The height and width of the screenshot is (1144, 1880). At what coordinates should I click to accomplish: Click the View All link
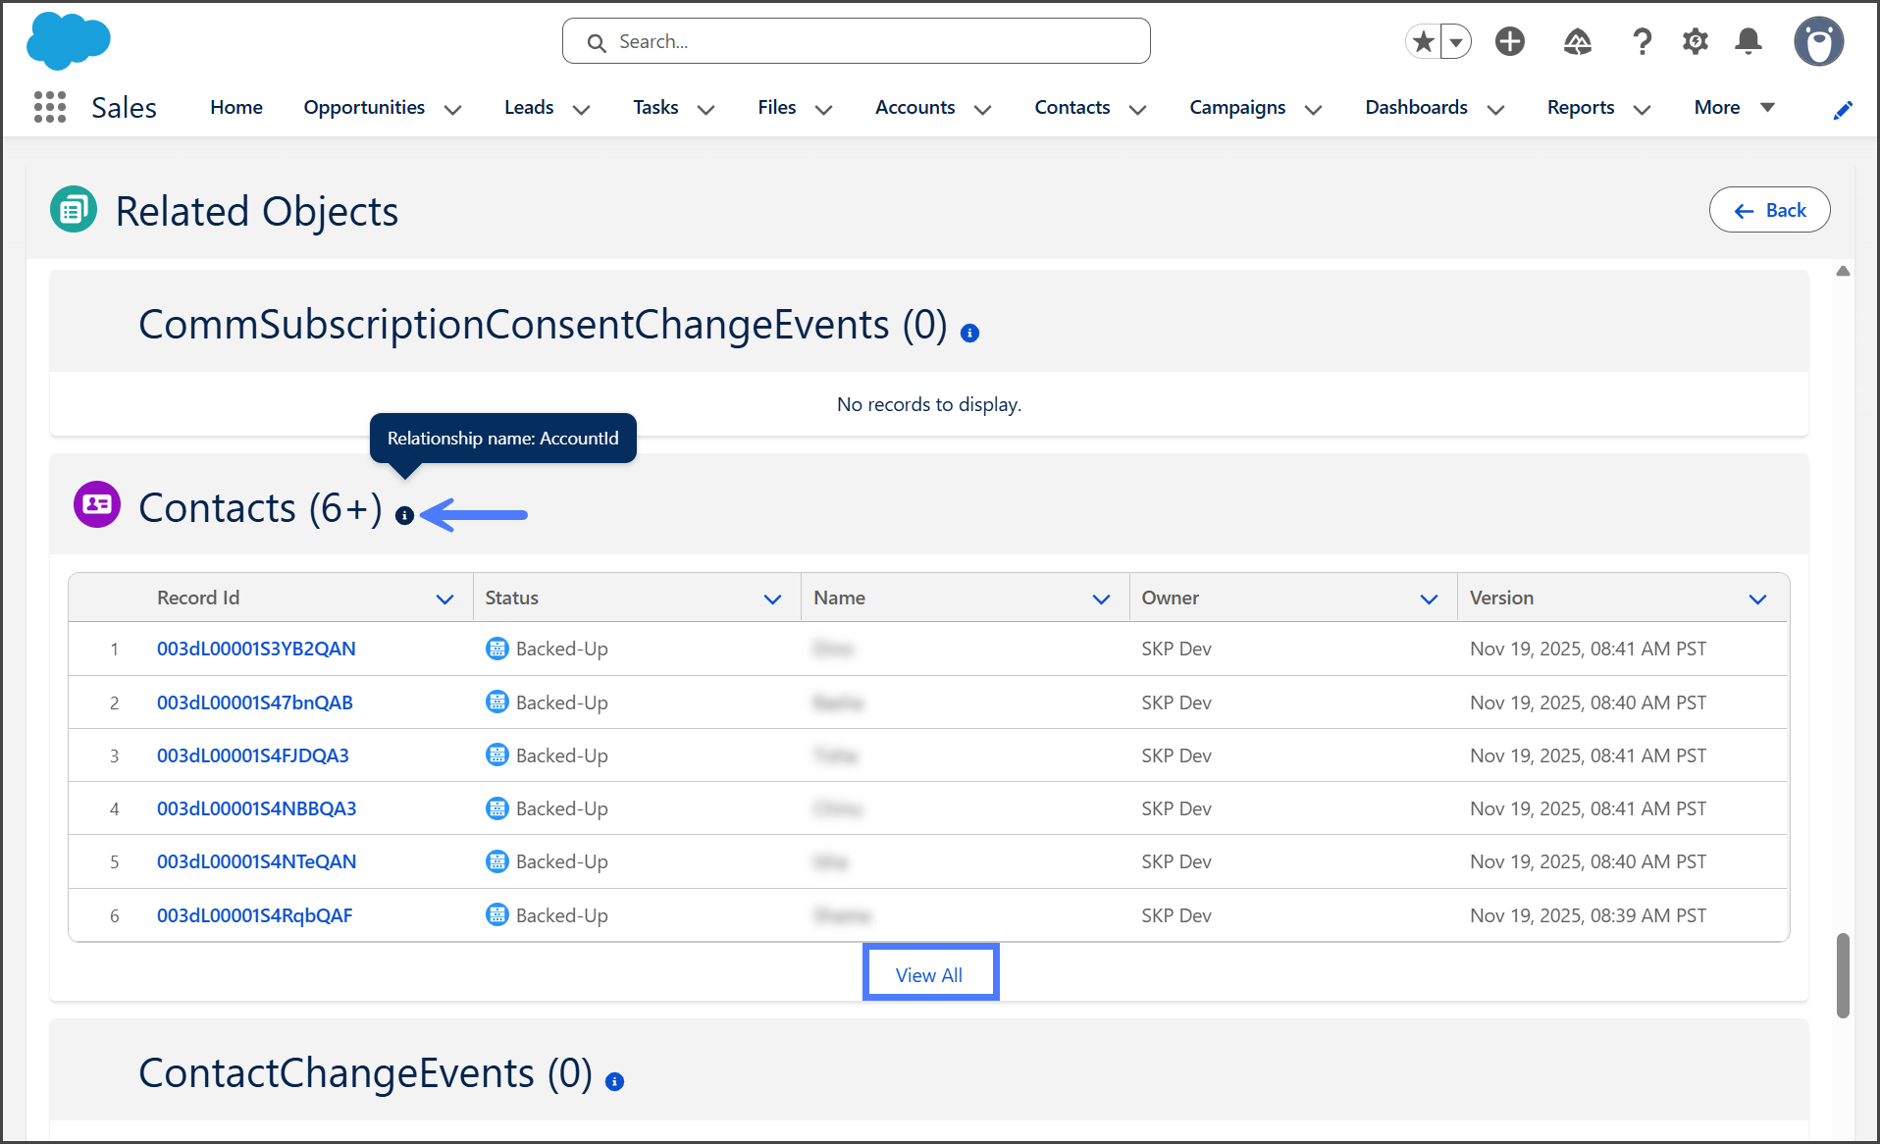coord(929,974)
